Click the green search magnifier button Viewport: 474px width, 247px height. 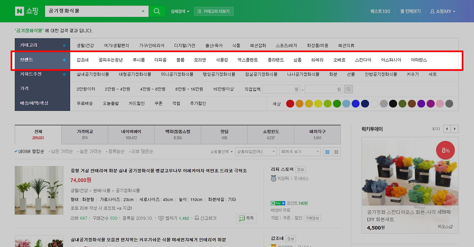157,11
